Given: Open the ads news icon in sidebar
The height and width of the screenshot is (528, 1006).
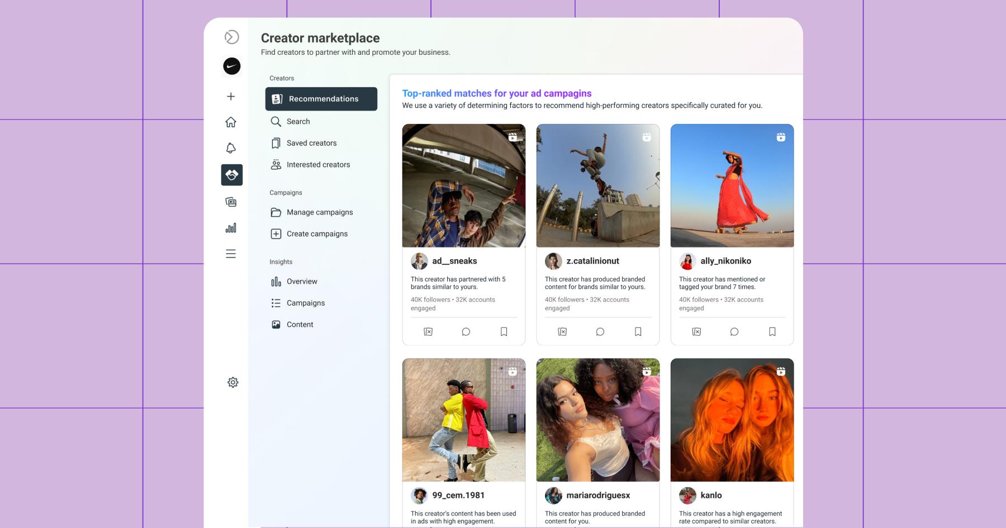Looking at the screenshot, I should (x=231, y=202).
